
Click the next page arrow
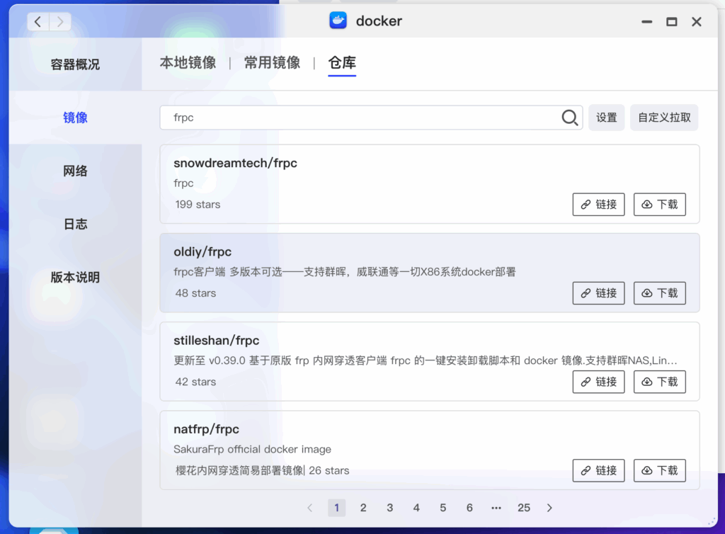click(549, 508)
